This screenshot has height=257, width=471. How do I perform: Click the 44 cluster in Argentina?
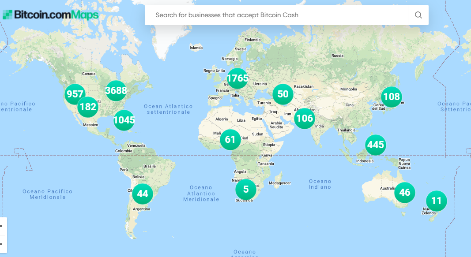(143, 194)
